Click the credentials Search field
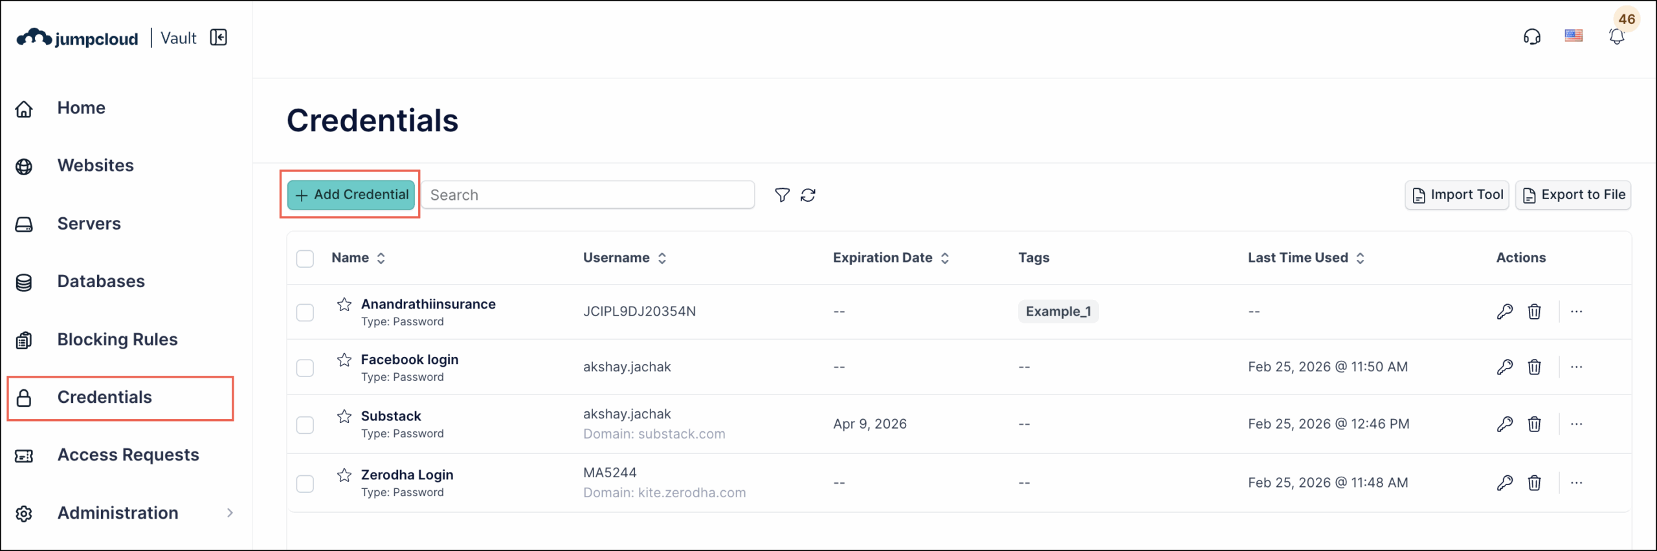Viewport: 1657px width, 551px height. pos(588,195)
